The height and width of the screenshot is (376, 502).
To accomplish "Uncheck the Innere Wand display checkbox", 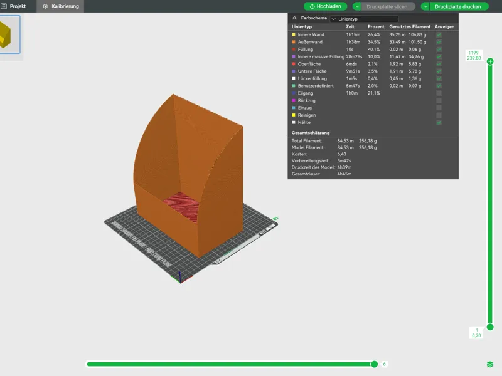I will (439, 35).
